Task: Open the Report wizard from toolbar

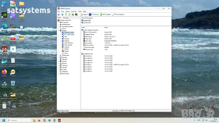Action: coord(84,14)
